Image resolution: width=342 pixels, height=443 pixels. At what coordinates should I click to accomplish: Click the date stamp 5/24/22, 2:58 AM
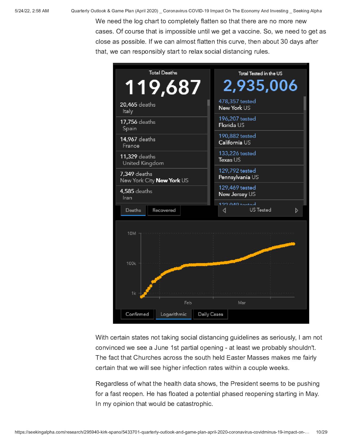(32, 11)
